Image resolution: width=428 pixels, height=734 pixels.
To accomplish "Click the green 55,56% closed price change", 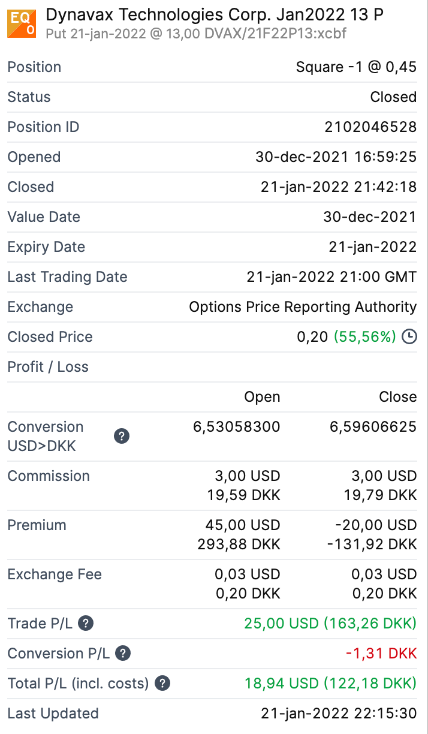I will tap(364, 336).
